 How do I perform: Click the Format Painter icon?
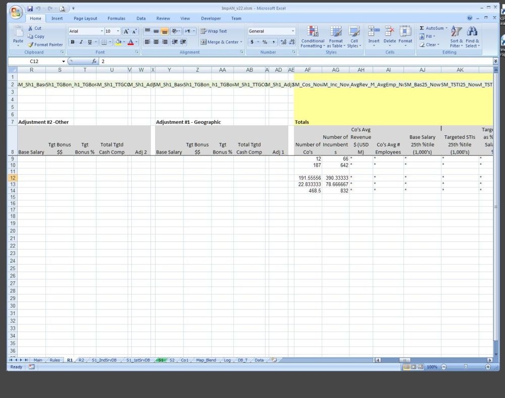[x=31, y=44]
